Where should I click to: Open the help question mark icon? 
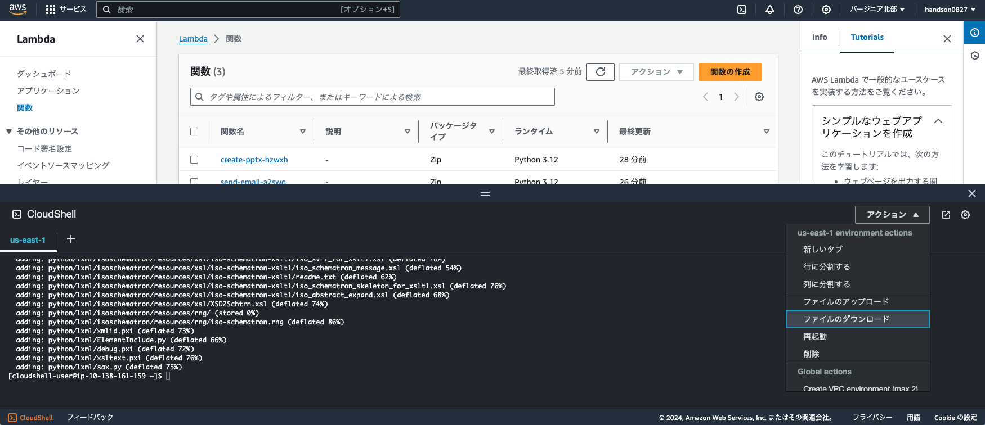click(x=798, y=10)
